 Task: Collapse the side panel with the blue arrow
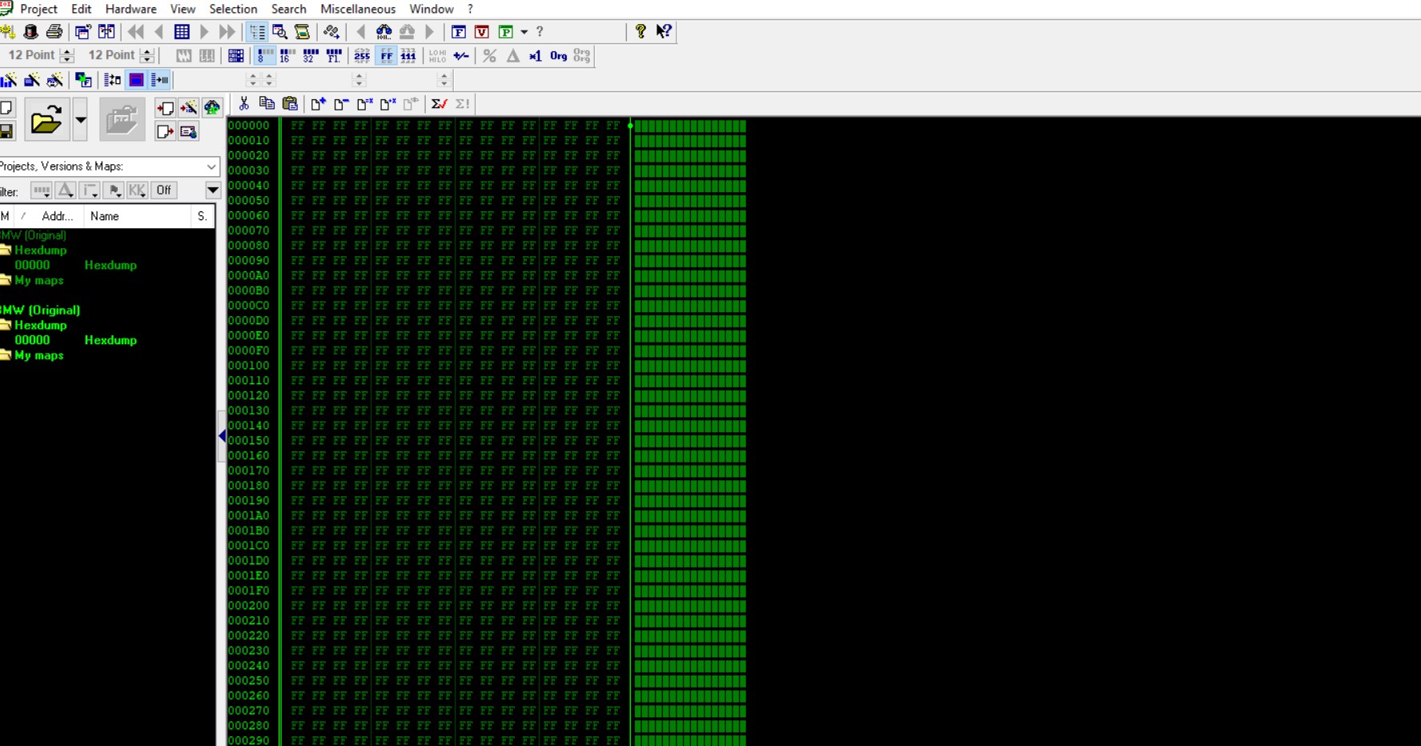click(x=222, y=436)
